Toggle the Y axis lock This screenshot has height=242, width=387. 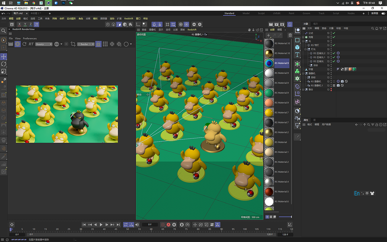point(25,24)
